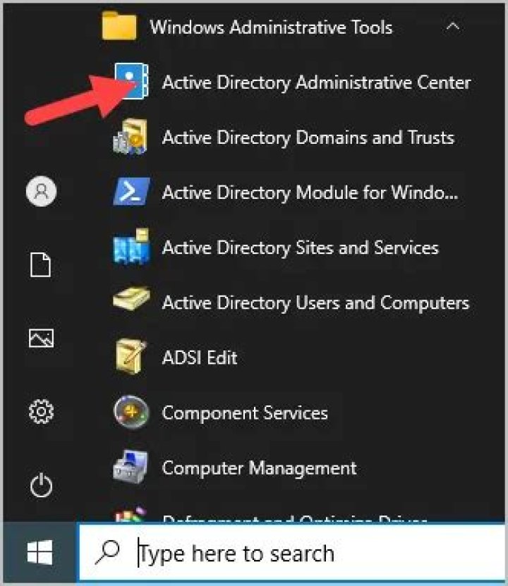Screen dimensions: 508x586
Task: Select 'Active Directory Module for Windo...' text
Action: coord(310,193)
